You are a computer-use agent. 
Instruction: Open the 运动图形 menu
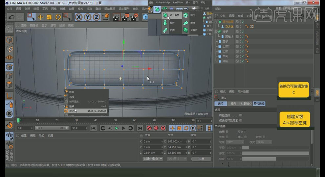click(x=124, y=9)
